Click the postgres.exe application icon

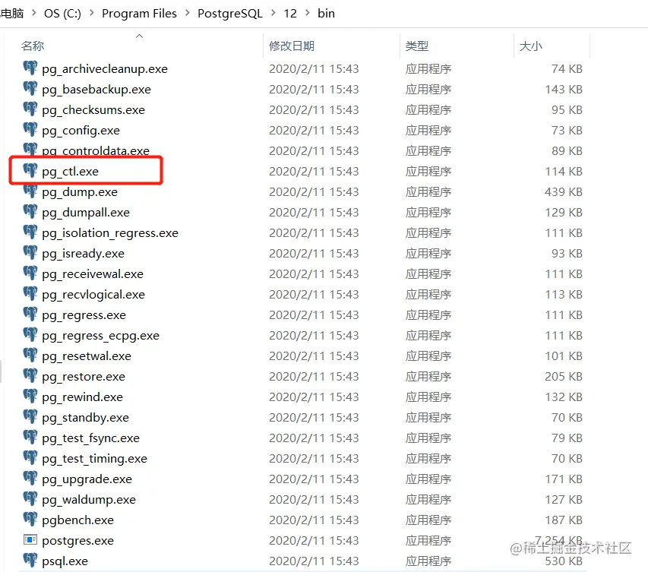pos(30,540)
